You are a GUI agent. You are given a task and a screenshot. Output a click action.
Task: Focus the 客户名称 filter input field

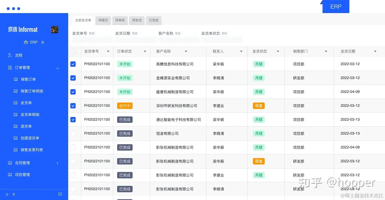click(x=179, y=40)
